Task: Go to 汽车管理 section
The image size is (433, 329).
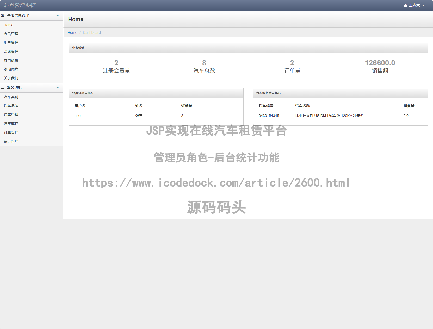Action: pos(11,115)
